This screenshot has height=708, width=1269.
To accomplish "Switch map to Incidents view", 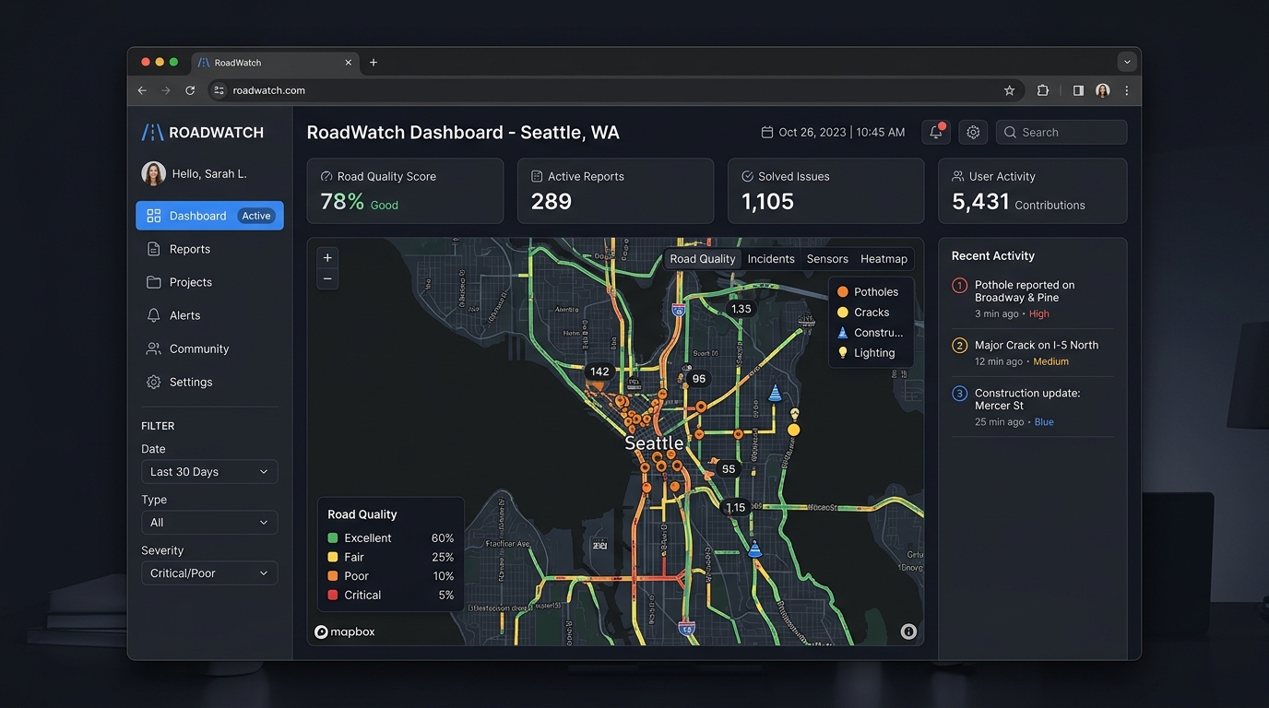I will 771,259.
